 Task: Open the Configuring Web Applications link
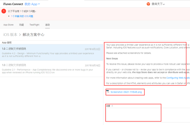tap(178, 78)
